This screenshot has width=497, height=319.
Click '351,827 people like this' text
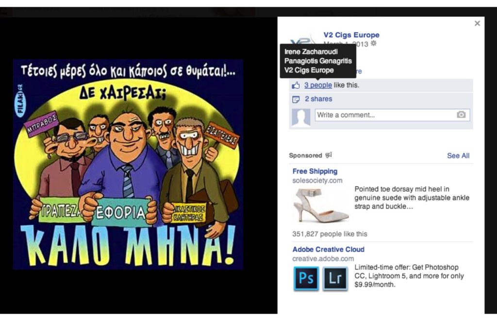click(x=330, y=234)
